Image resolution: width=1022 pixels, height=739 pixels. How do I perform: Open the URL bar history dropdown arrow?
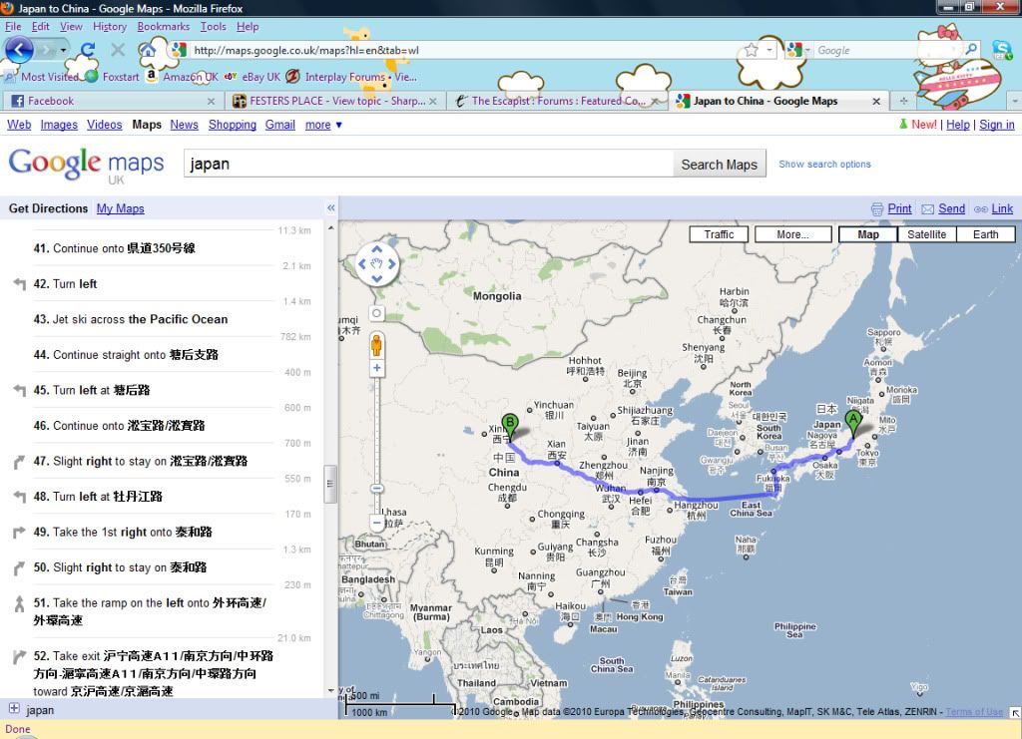769,50
